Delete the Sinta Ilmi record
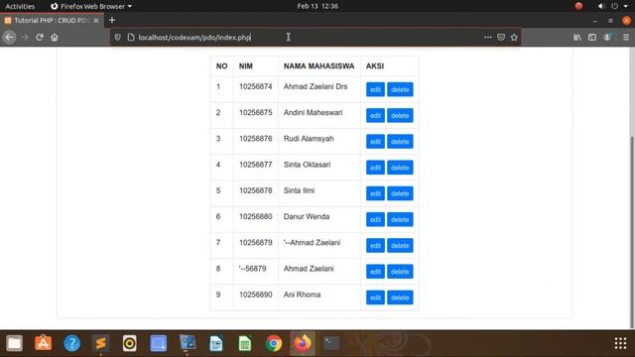This screenshot has height=357, width=635. click(x=400, y=193)
